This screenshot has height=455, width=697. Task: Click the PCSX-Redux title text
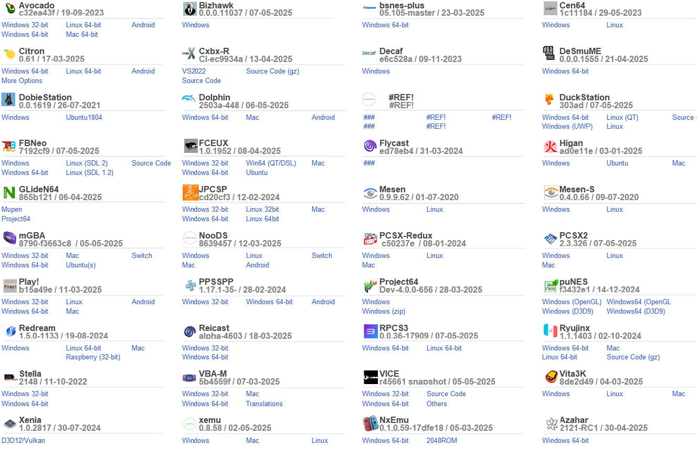pyautogui.click(x=406, y=235)
